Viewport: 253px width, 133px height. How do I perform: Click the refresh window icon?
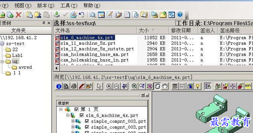[x=171, y=15]
